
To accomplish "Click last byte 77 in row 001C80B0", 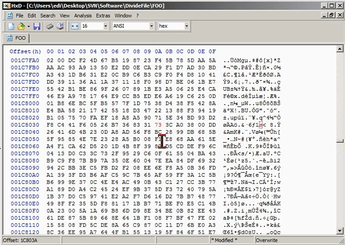I will (212, 182).
